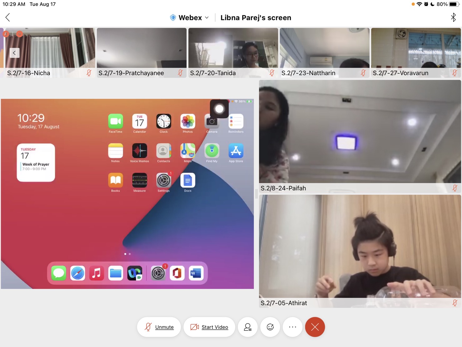
Task: Select S.2/8-24-Paifah video tile
Action: [x=360, y=136]
